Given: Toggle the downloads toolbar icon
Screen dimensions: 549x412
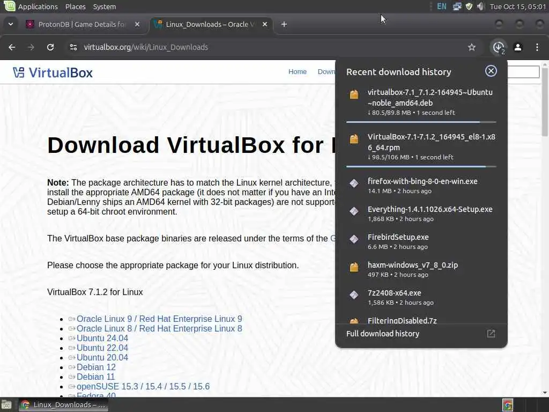Looking at the screenshot, I should tap(499, 47).
